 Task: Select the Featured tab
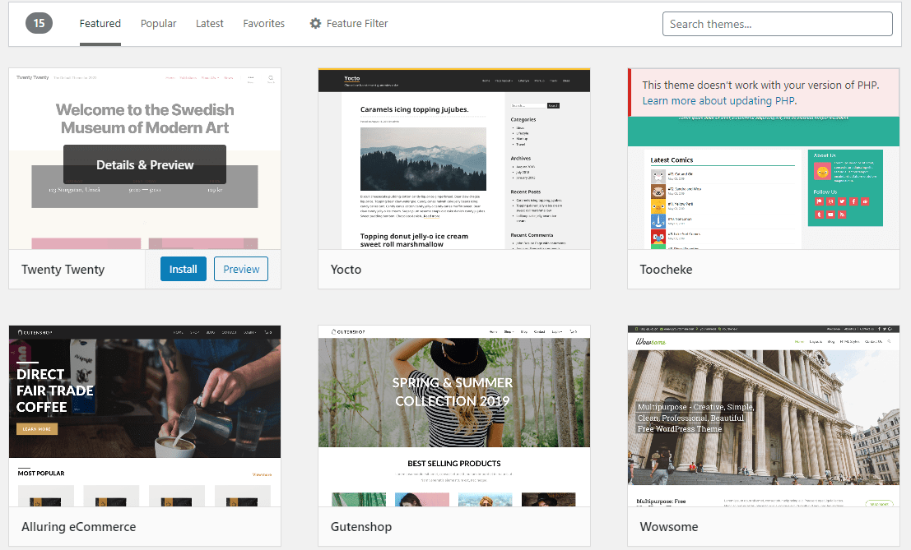point(100,23)
